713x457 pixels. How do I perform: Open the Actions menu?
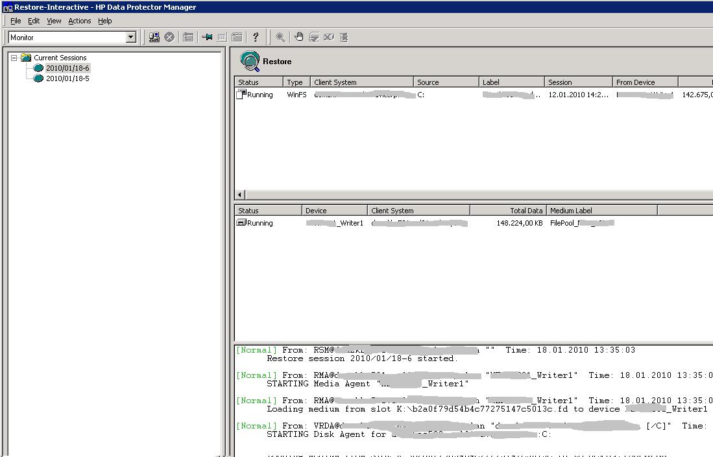pyautogui.click(x=80, y=21)
